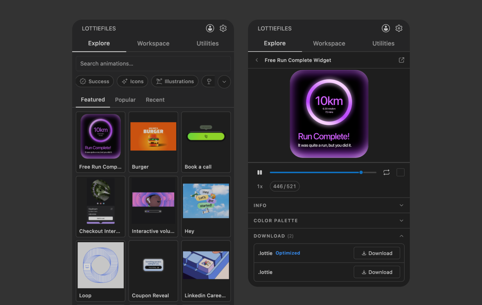Switch to Utilities tab in left panel
482x305 pixels.
point(207,43)
